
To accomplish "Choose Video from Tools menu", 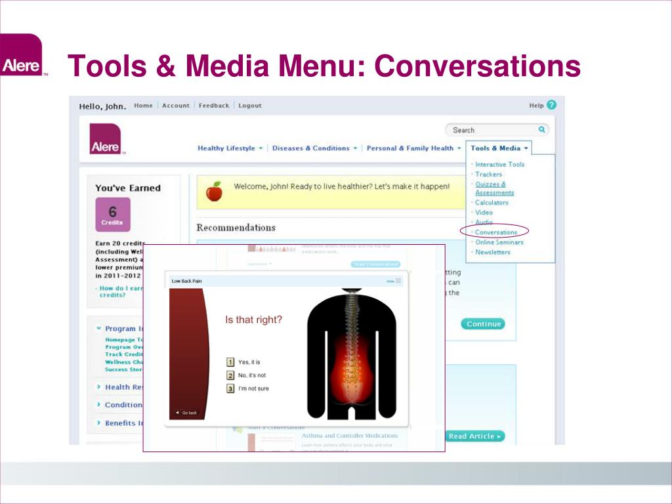I will 484,213.
